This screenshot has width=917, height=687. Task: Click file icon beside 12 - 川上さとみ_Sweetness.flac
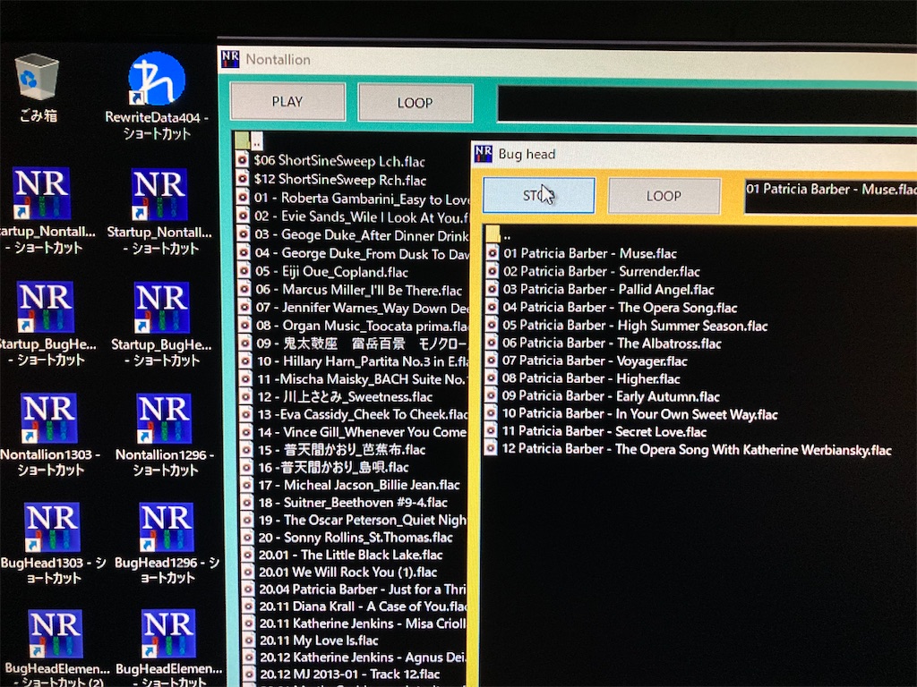245,396
